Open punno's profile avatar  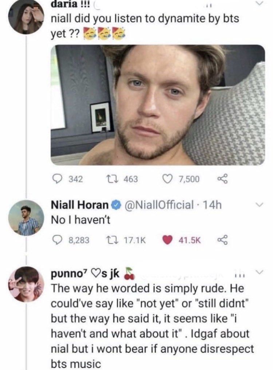[x=26, y=284]
